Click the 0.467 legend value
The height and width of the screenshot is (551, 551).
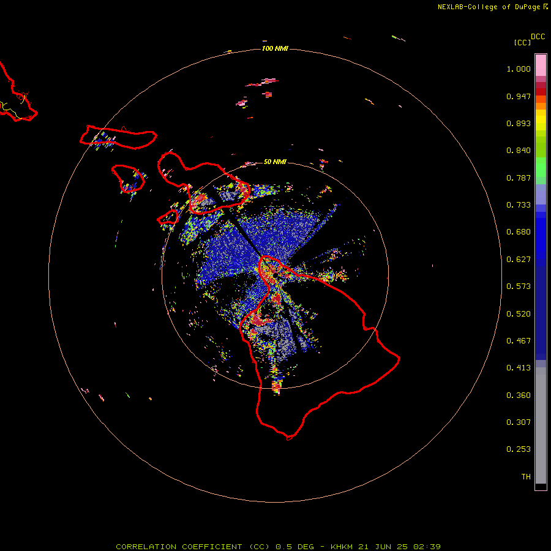[x=519, y=341]
